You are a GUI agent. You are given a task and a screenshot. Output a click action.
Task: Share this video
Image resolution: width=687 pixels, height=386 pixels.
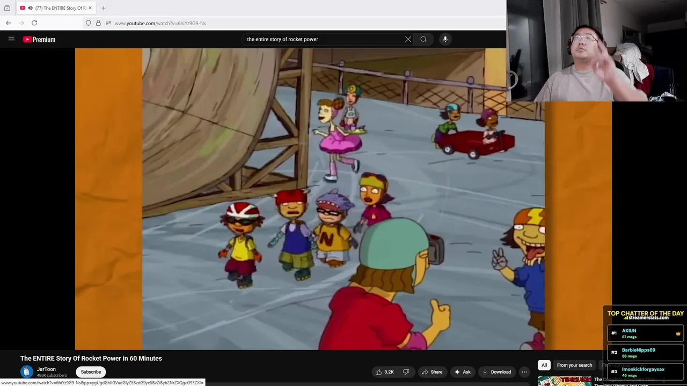click(432, 372)
